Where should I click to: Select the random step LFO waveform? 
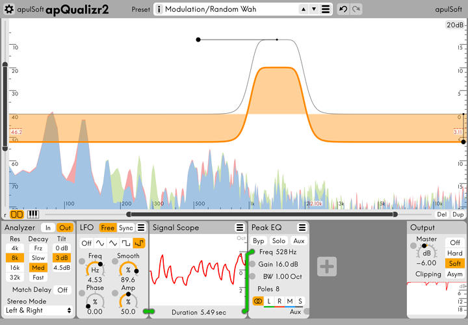click(139, 243)
